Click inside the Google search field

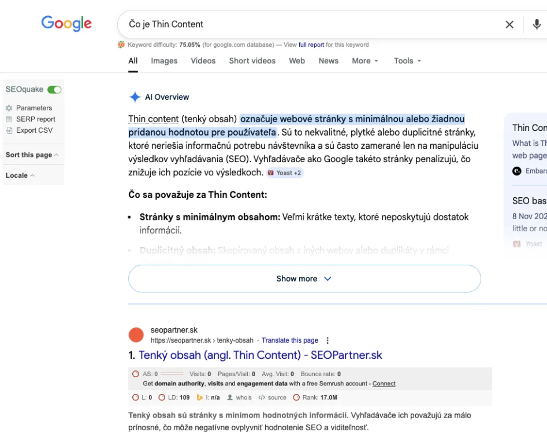[312, 24]
